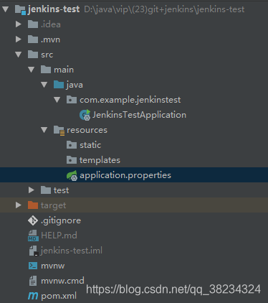Select the static folder label
The image size is (268, 303).
click(x=90, y=145)
